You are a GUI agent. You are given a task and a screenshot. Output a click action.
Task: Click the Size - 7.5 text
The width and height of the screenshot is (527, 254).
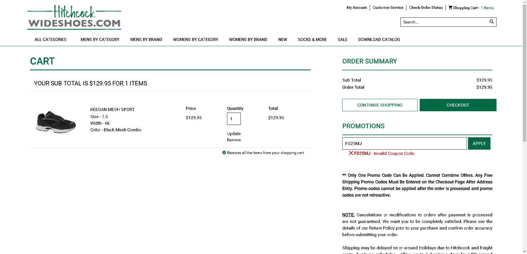99,117
